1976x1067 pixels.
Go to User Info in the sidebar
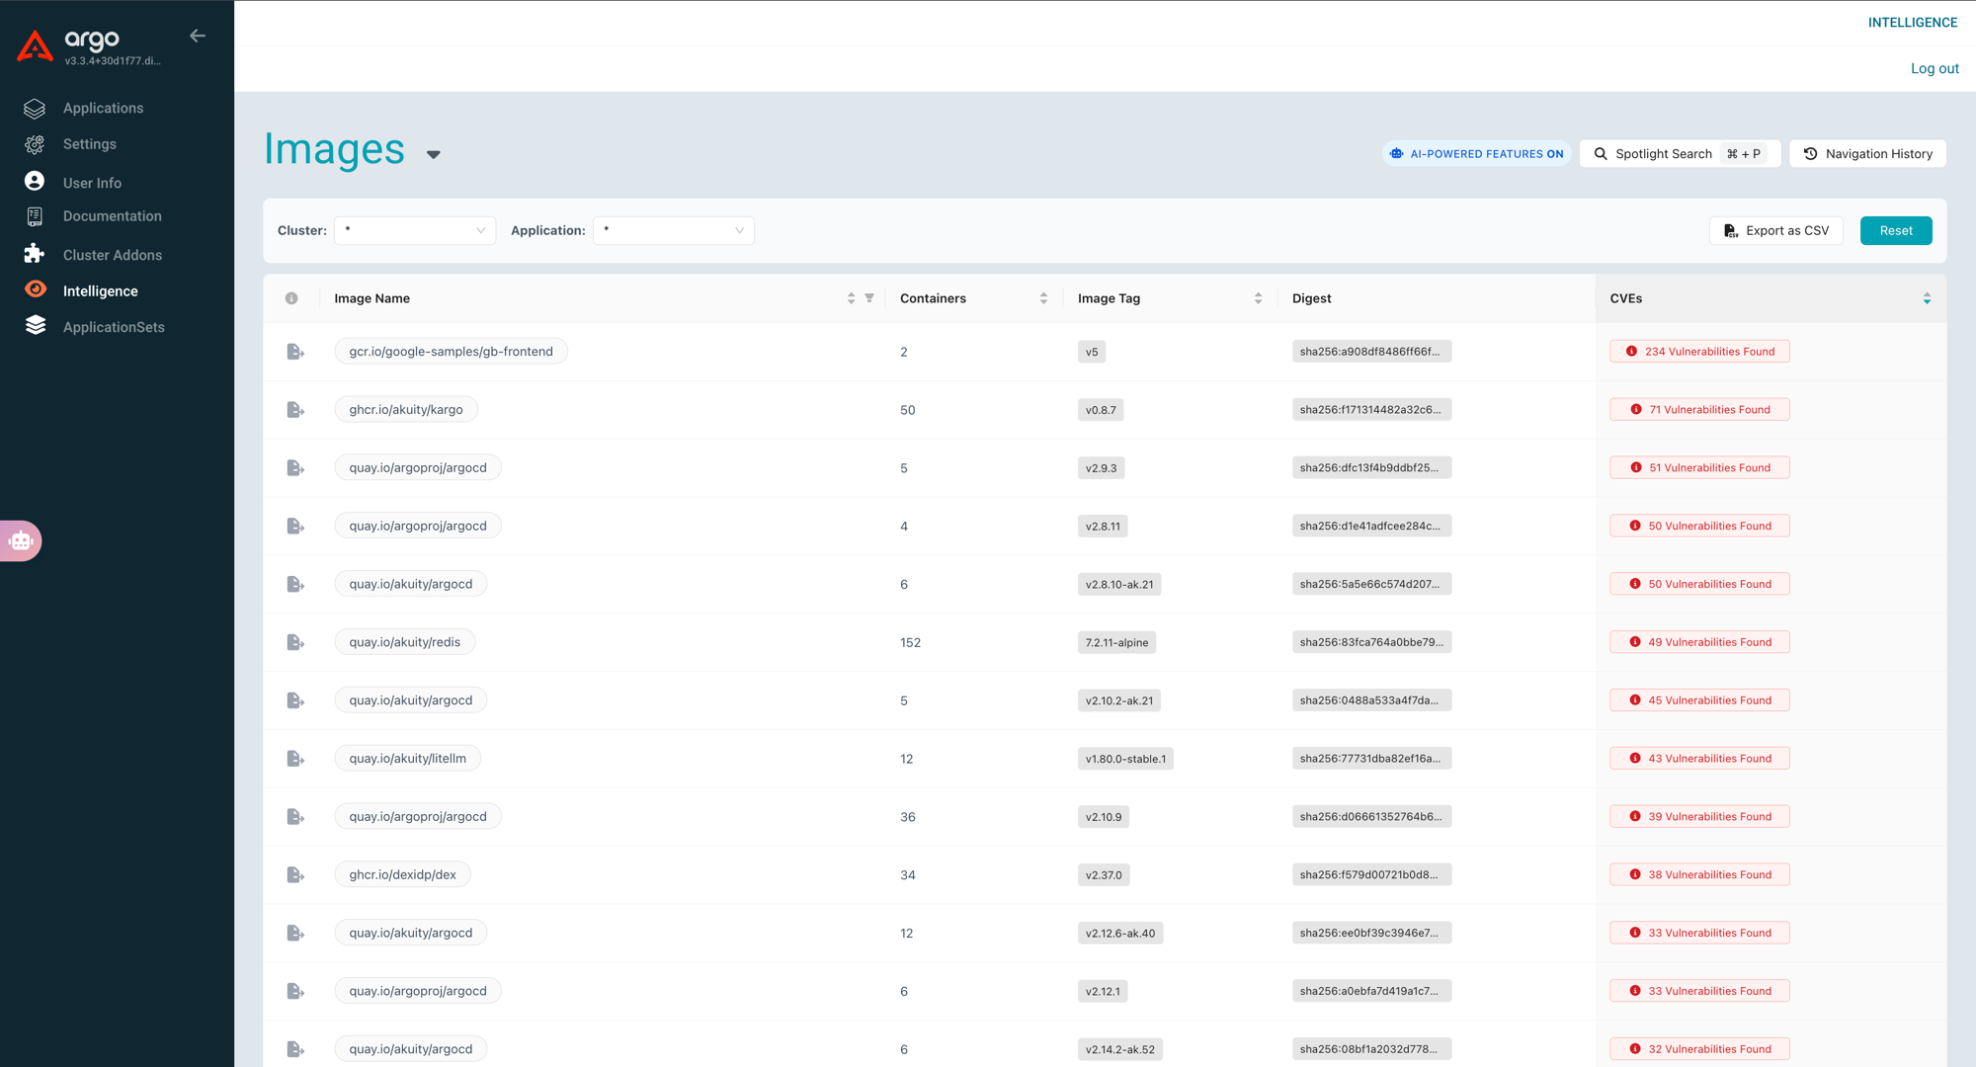point(92,183)
